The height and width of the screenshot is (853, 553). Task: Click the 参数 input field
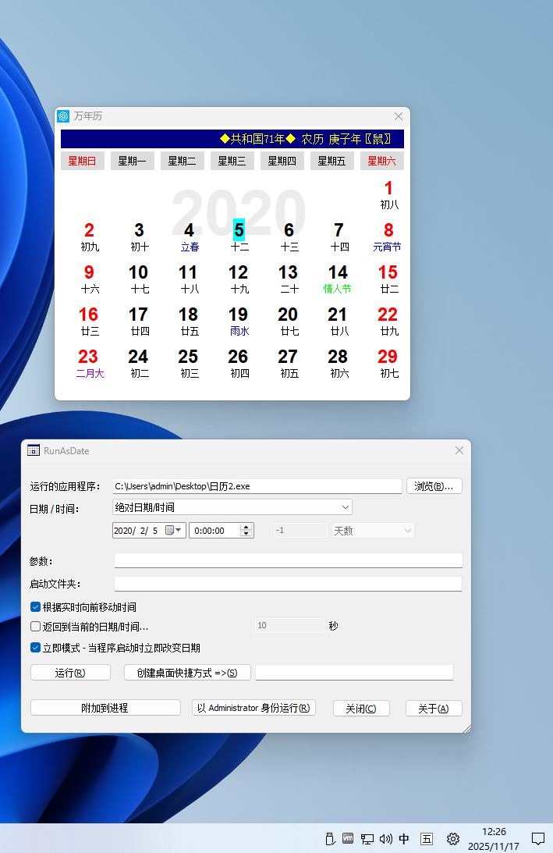coord(288,560)
